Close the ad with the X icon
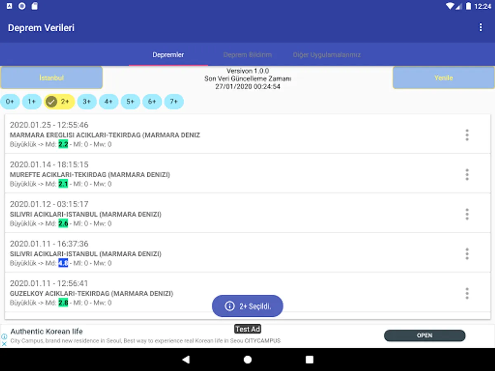 tap(4, 343)
